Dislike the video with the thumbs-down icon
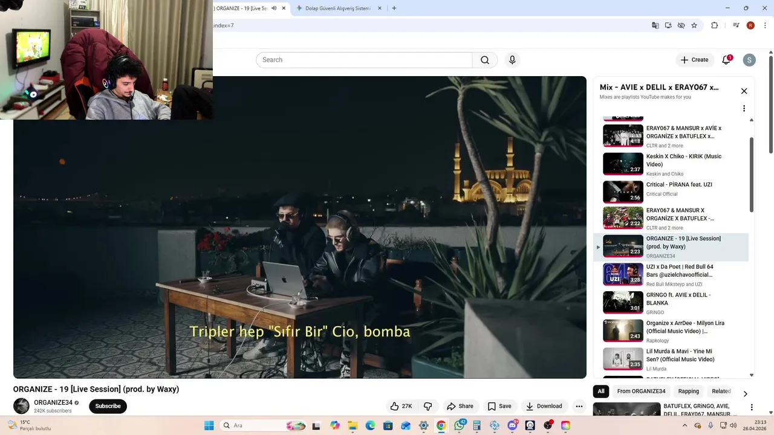 (x=428, y=406)
